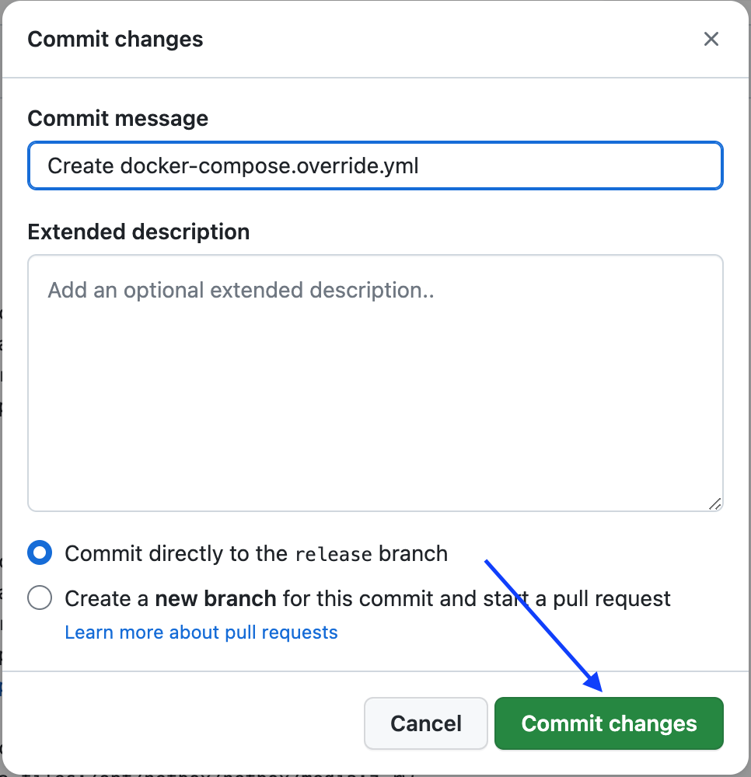Click the bold "new branch" text
This screenshot has width=751, height=777.
pos(215,599)
